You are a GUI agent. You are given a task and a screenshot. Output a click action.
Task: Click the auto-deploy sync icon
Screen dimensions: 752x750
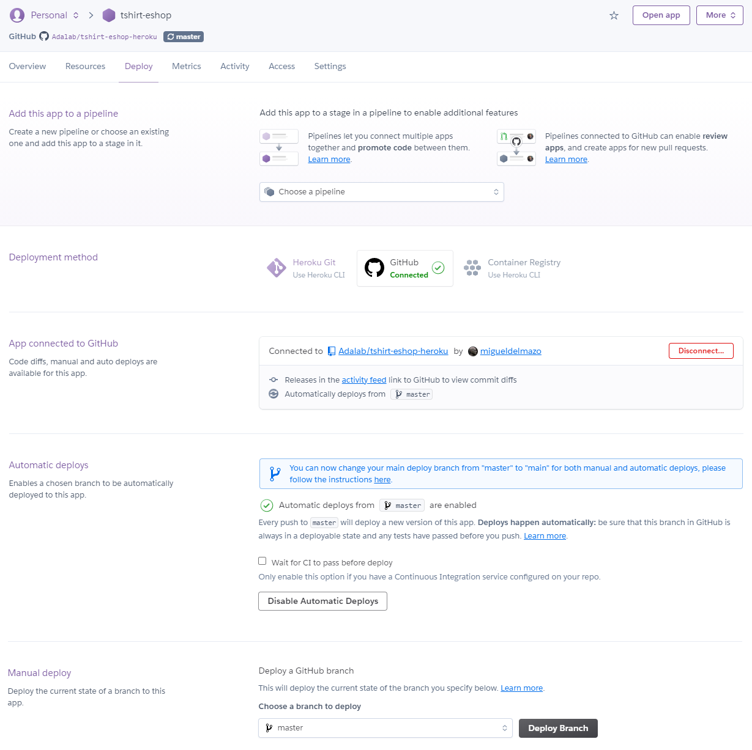coord(274,394)
